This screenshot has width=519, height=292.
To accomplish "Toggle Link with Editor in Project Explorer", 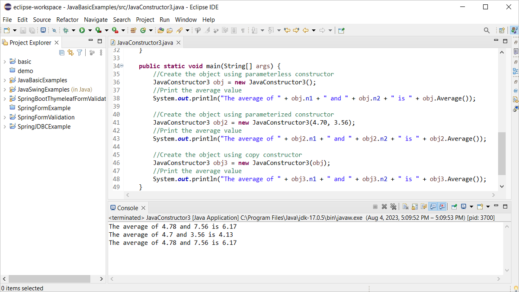I will coord(70,52).
